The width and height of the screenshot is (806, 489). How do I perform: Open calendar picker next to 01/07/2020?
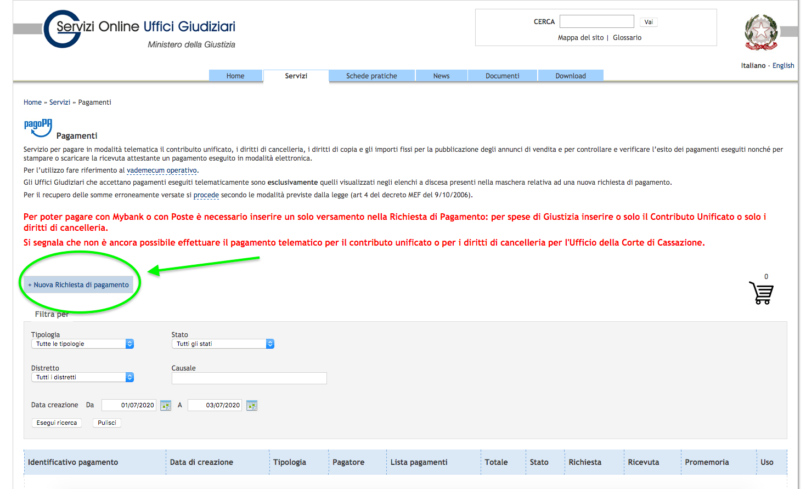point(166,406)
